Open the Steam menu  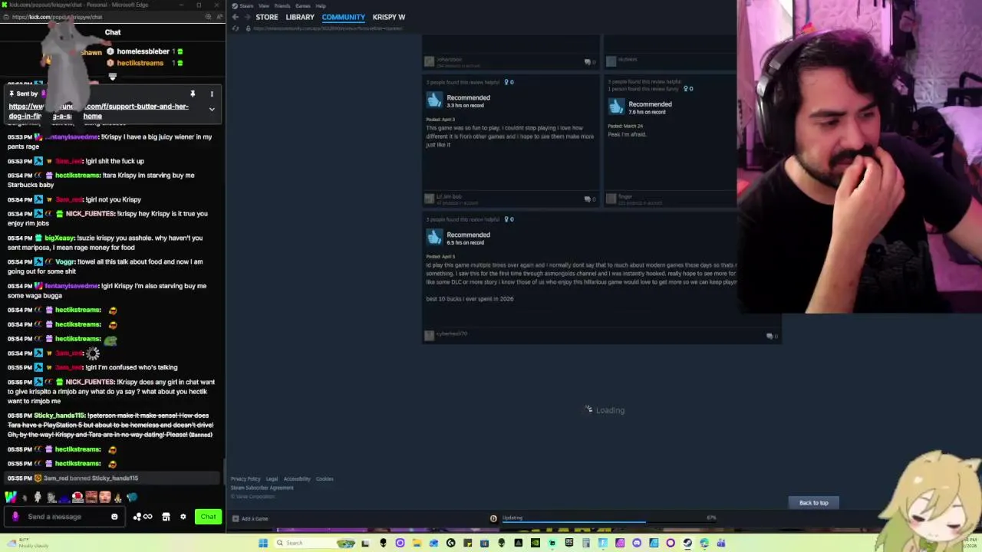(246, 6)
